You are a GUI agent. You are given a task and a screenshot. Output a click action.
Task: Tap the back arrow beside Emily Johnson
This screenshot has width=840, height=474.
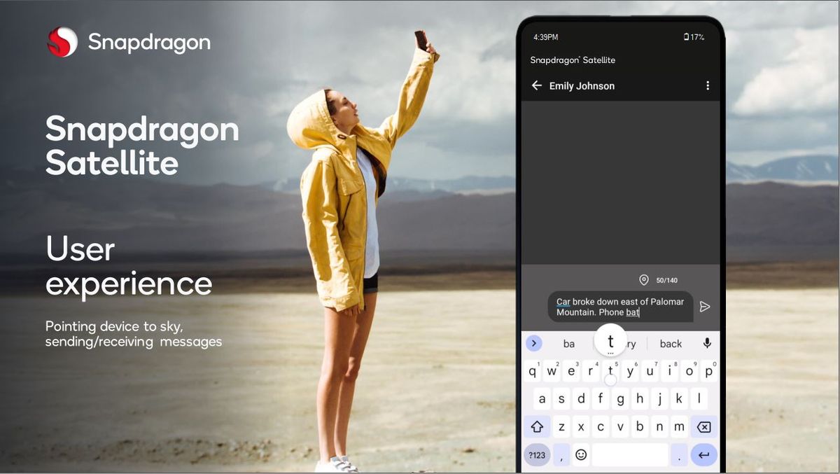[x=537, y=85]
